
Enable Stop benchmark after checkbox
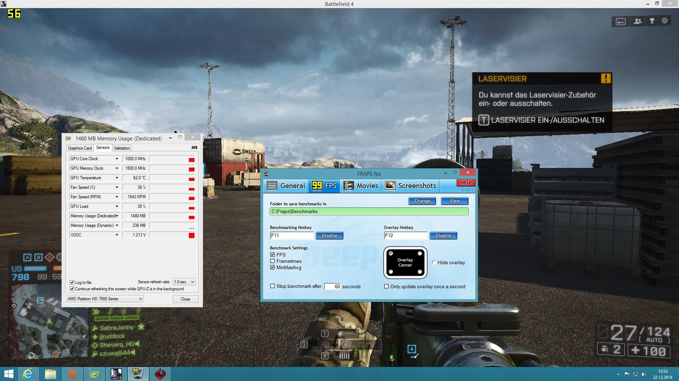point(272,286)
